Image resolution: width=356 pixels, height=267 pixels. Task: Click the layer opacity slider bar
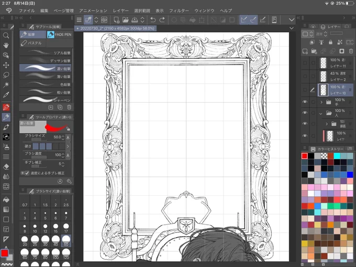(x=336, y=34)
